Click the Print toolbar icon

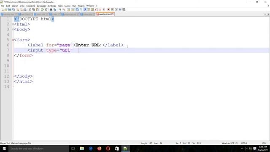tap(25, 9)
